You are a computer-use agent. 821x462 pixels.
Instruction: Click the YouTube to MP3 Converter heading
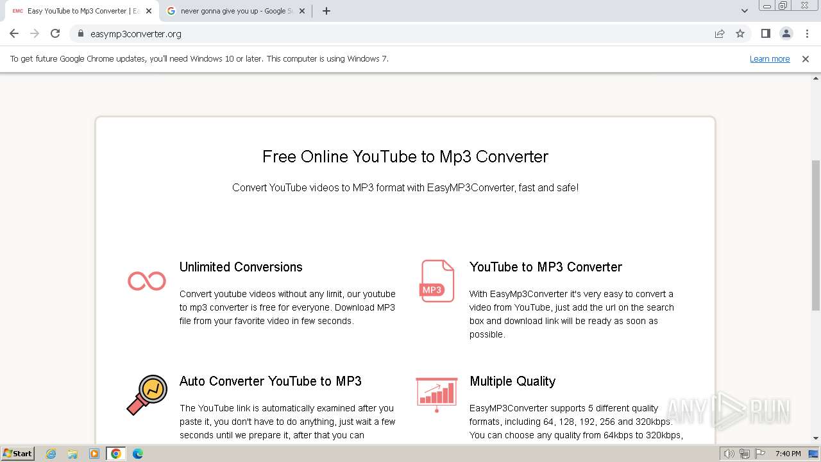[546, 267]
